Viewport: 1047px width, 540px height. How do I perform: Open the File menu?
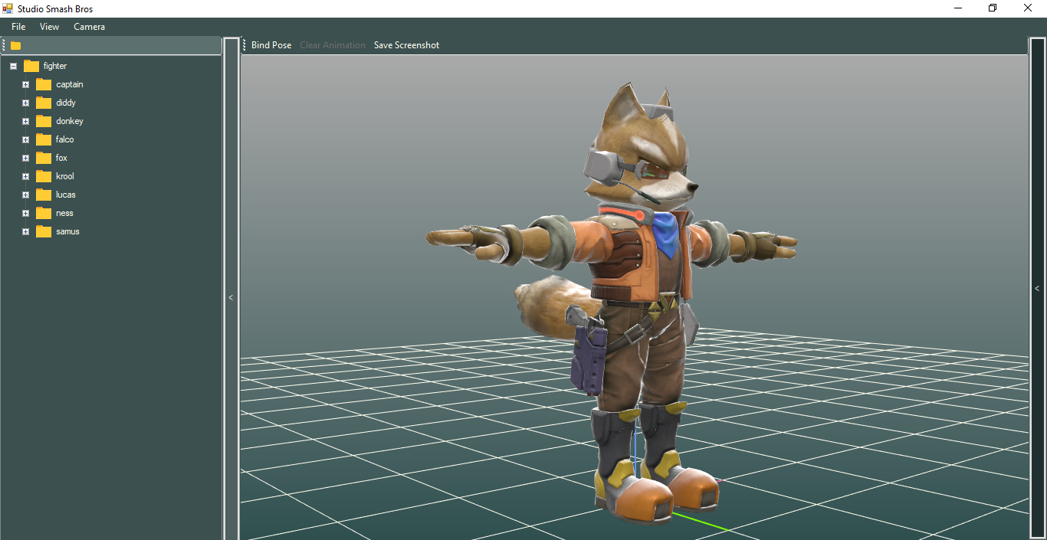click(18, 27)
